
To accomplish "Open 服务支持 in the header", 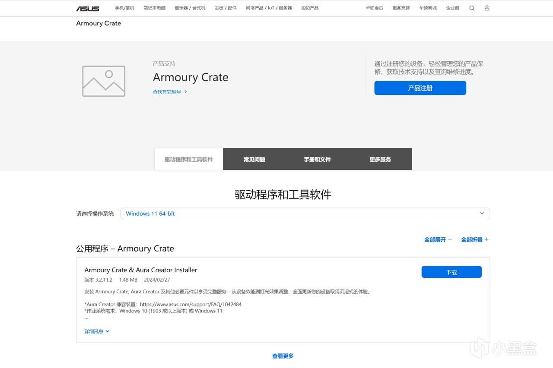I will pos(401,8).
